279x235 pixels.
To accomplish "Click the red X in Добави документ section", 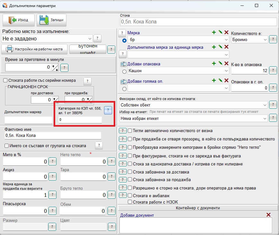I will pos(268,215).
